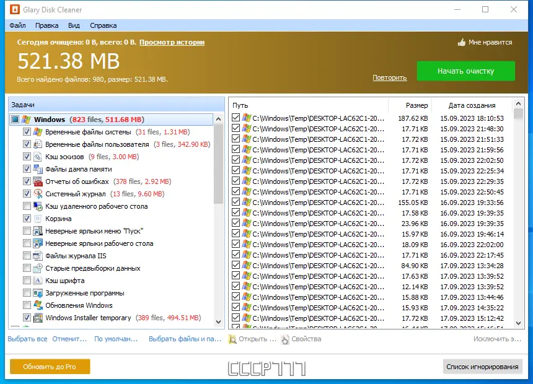Click the file list scroll up arrow
533x384 pixels.
(518, 103)
